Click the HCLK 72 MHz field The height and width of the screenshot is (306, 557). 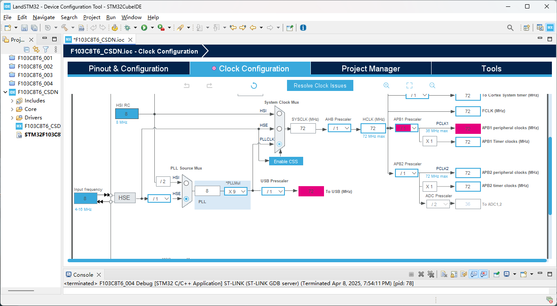[373, 128]
